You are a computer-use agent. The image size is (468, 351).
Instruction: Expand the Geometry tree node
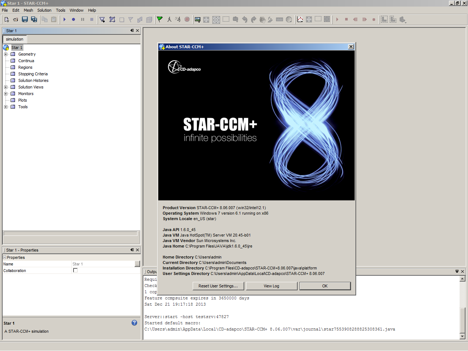(5, 54)
